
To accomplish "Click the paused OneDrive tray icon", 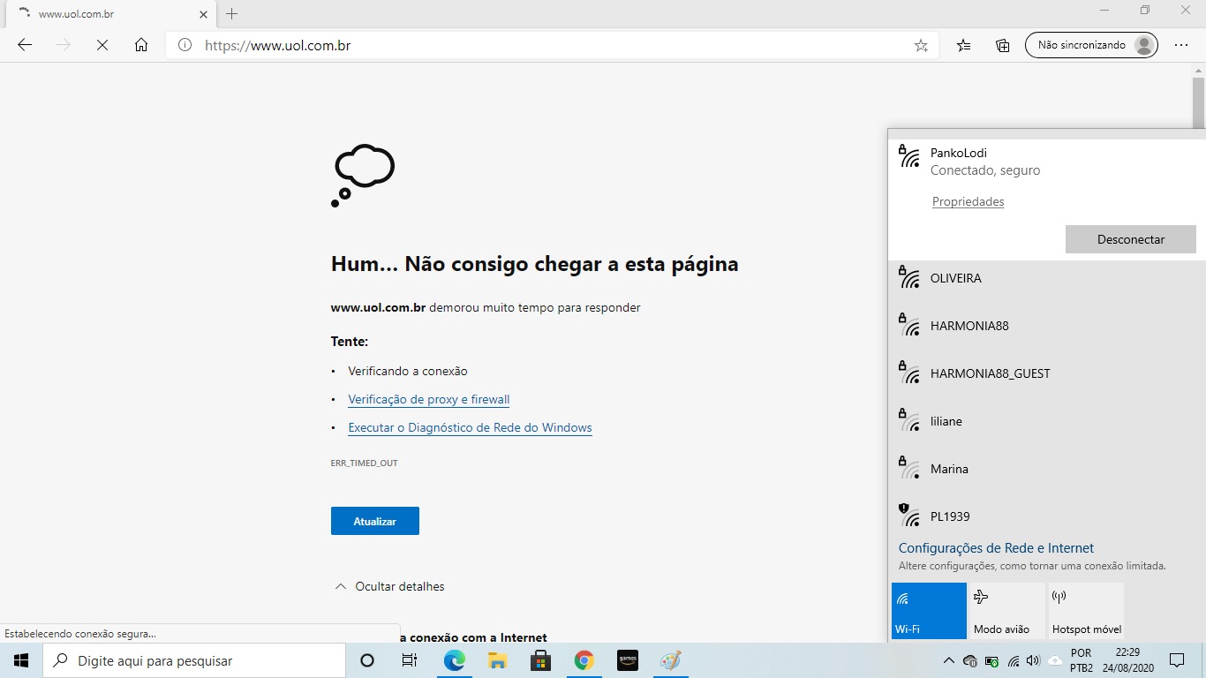I will [x=970, y=660].
